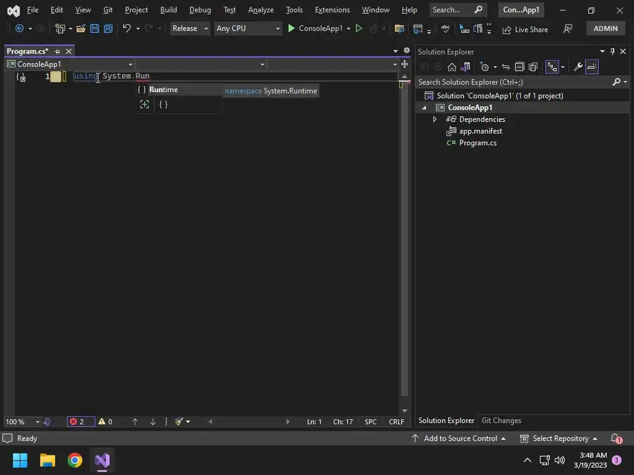
Task: Open the types navigation dropdown
Action: click(x=201, y=64)
